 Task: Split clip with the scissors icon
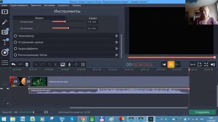click(x=35, y=64)
